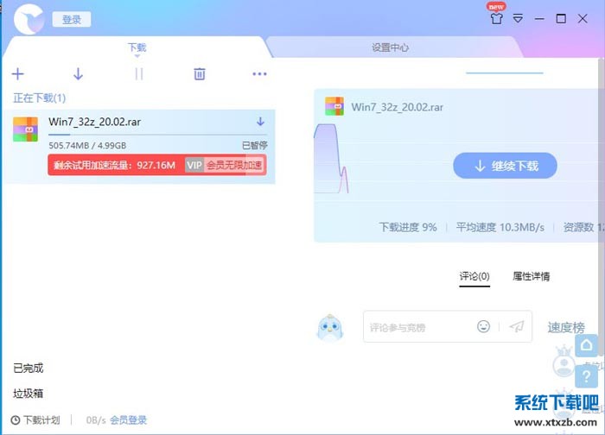Expand the 正在下载(1) section
Viewport: 605px width, 435px height.
click(x=39, y=98)
